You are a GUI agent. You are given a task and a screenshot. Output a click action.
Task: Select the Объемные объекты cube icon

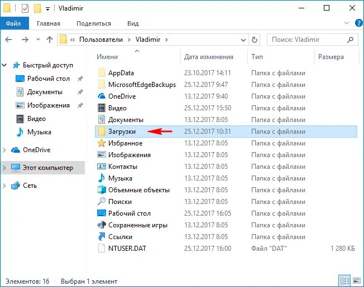(x=102, y=189)
